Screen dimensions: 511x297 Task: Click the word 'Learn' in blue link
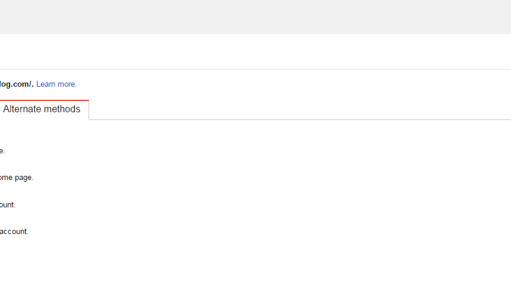(46, 84)
